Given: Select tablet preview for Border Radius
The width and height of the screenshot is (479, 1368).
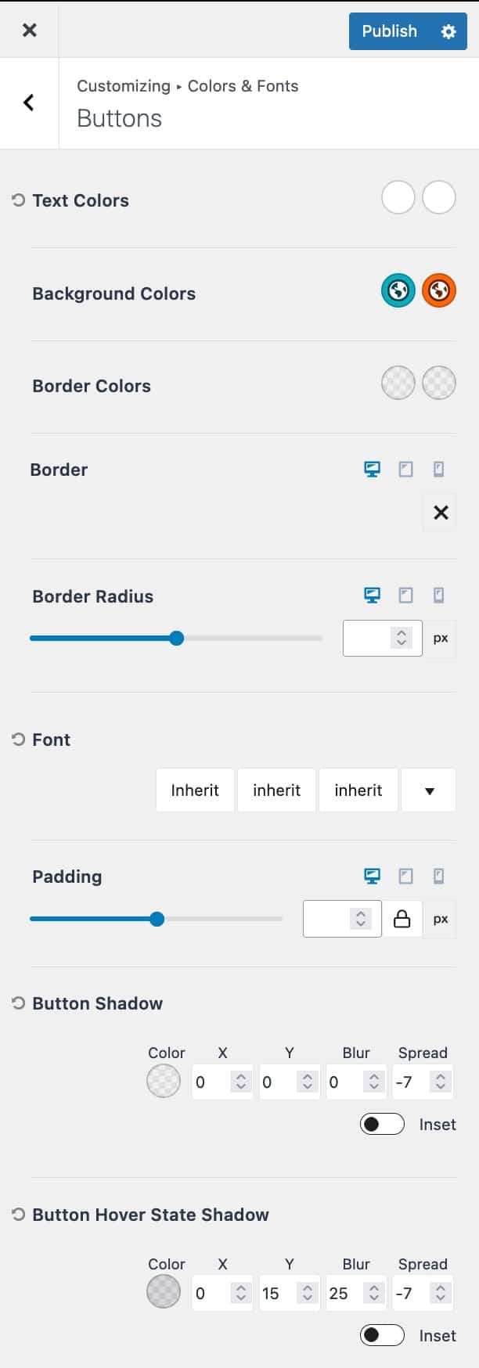Looking at the screenshot, I should (x=405, y=596).
